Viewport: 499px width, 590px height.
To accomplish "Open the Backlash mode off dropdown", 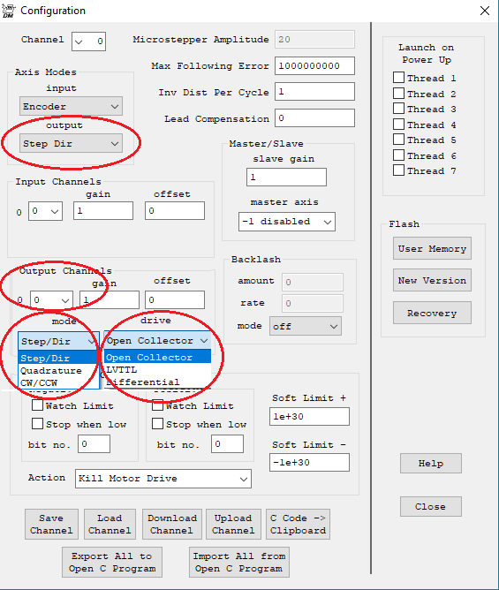I will click(x=306, y=326).
